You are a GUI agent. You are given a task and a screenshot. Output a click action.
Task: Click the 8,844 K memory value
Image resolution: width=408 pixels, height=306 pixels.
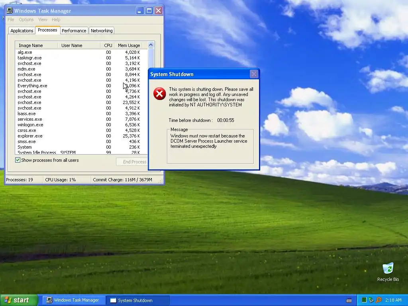coord(132,75)
